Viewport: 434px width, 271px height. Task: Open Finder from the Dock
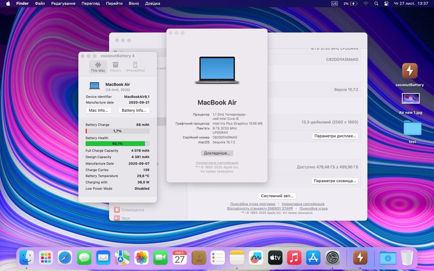click(x=27, y=258)
